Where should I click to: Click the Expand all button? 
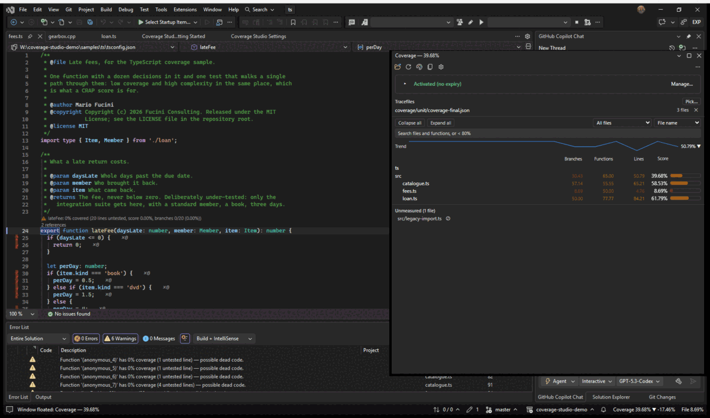coord(441,123)
